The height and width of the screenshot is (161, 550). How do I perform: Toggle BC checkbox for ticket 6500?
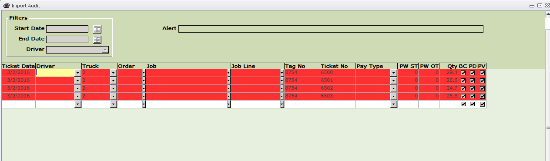[x=463, y=73]
